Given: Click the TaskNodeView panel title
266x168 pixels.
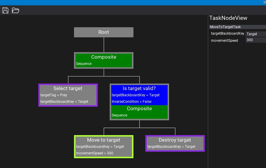Looking at the screenshot, I should pyautogui.click(x=228, y=18).
